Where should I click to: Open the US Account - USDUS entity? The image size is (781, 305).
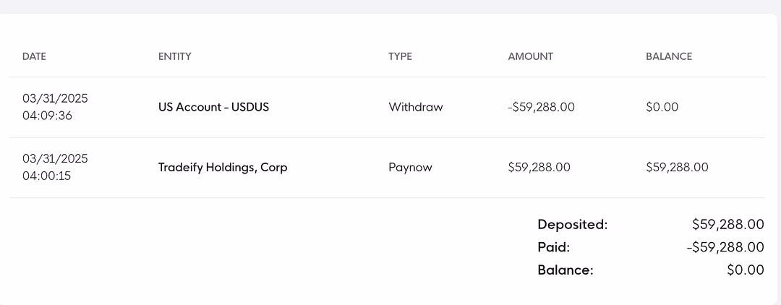point(213,107)
